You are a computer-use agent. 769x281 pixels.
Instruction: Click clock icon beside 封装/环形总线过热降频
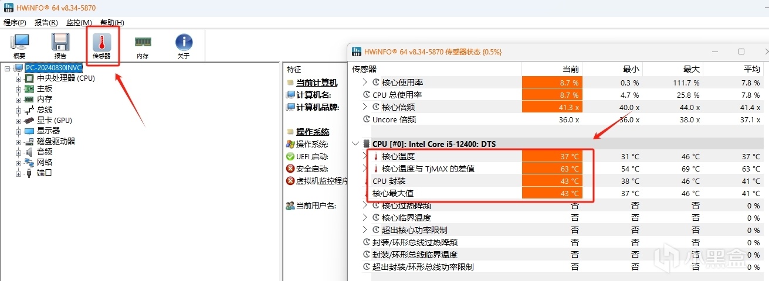367,242
